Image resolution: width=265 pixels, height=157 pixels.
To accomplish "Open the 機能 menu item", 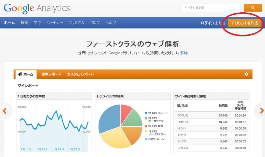I will click(25, 23).
